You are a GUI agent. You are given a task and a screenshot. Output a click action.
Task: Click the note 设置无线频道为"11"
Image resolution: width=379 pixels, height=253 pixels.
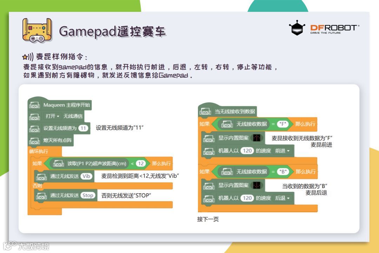coord(120,128)
